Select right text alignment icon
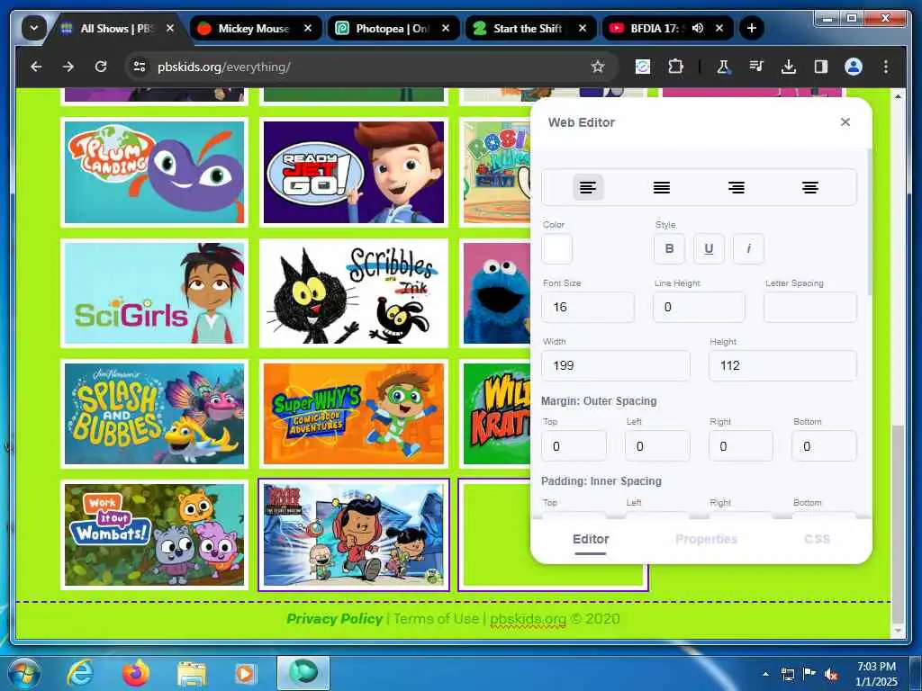 coord(737,187)
